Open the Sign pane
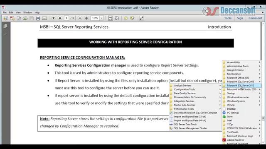Viewport: 266px width, 149px height. click(240, 18)
